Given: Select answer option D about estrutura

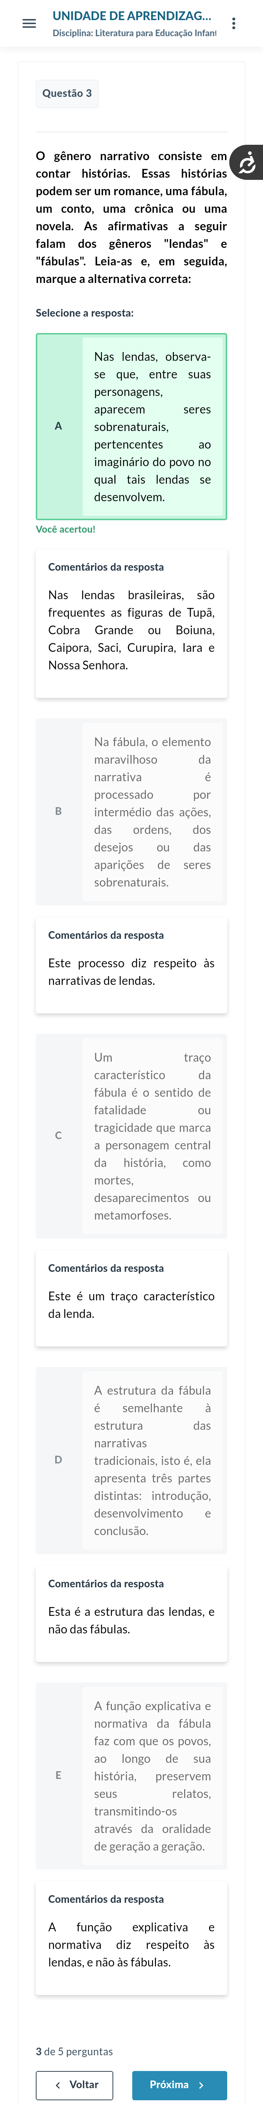Looking at the screenshot, I should (152, 1460).
